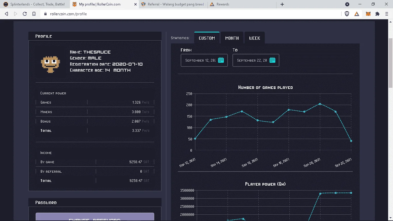This screenshot has width=393, height=221.
Task: Click the Number of games played chart title
Action: pos(266,87)
